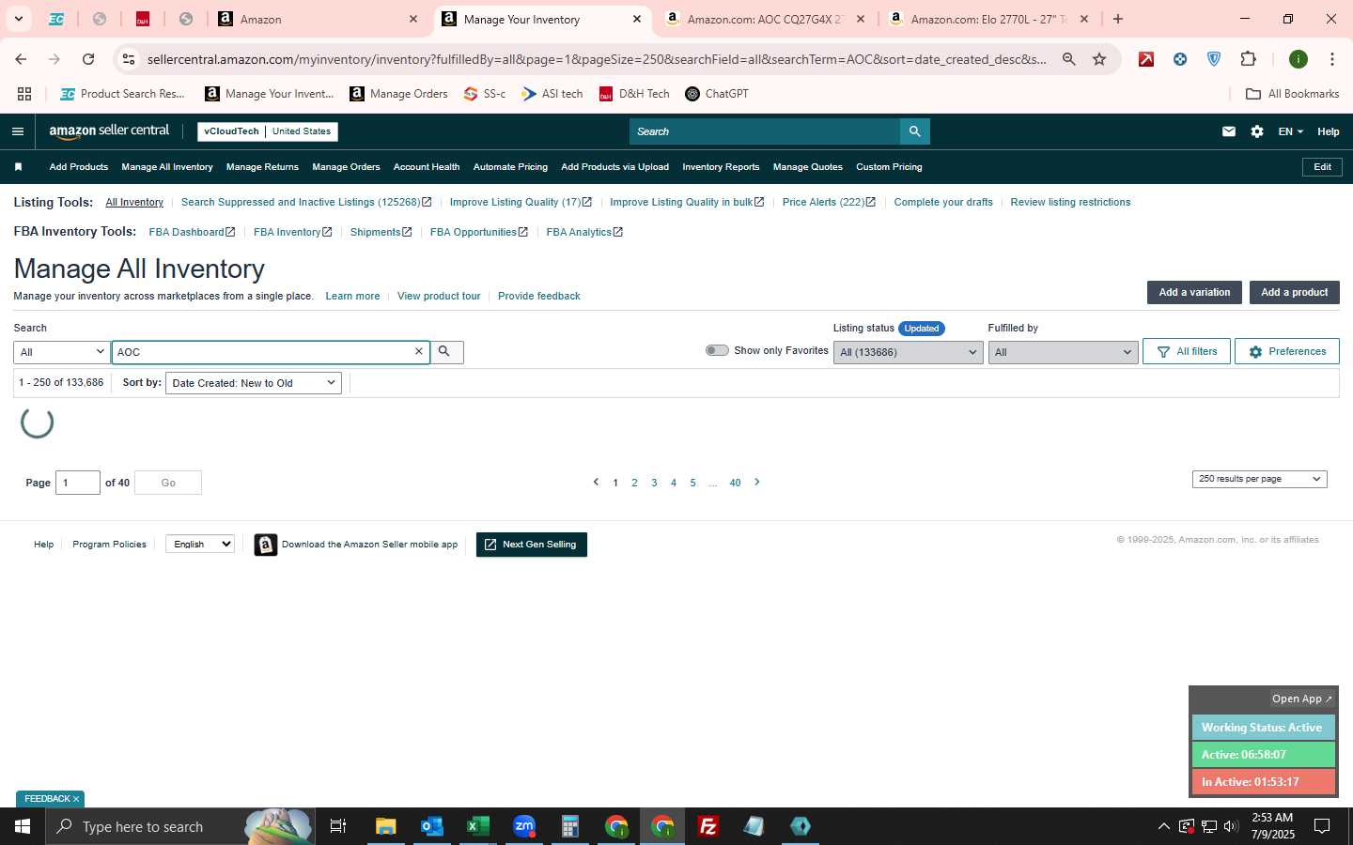The height and width of the screenshot is (845, 1353).
Task: Switch to the AOC CQ27G4X Amazon tab
Action: click(764, 19)
